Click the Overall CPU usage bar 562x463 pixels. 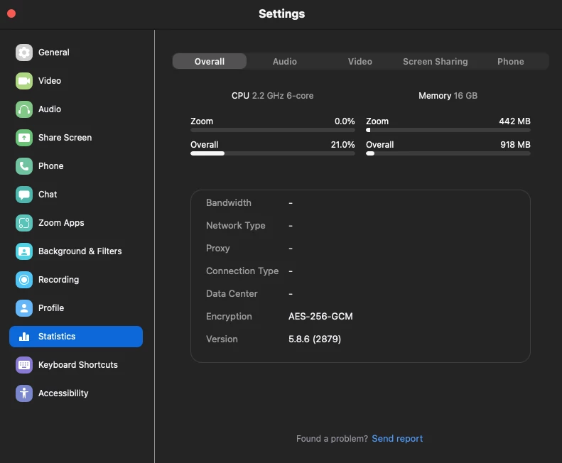click(272, 153)
